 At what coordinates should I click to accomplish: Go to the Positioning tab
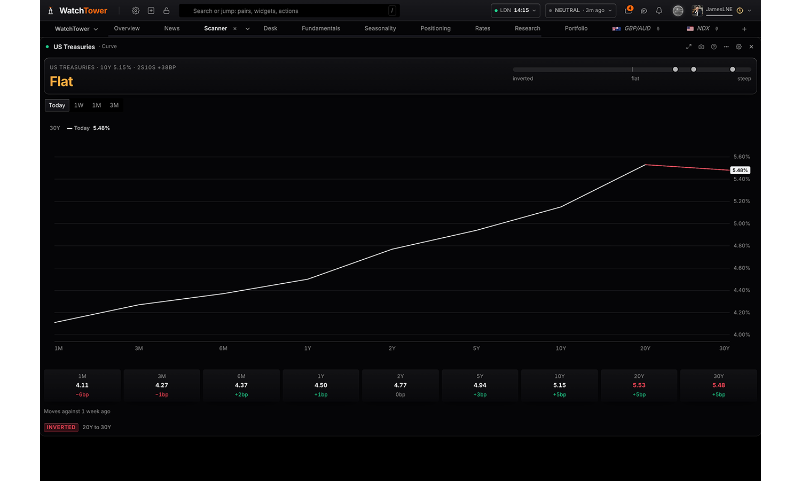(x=436, y=29)
